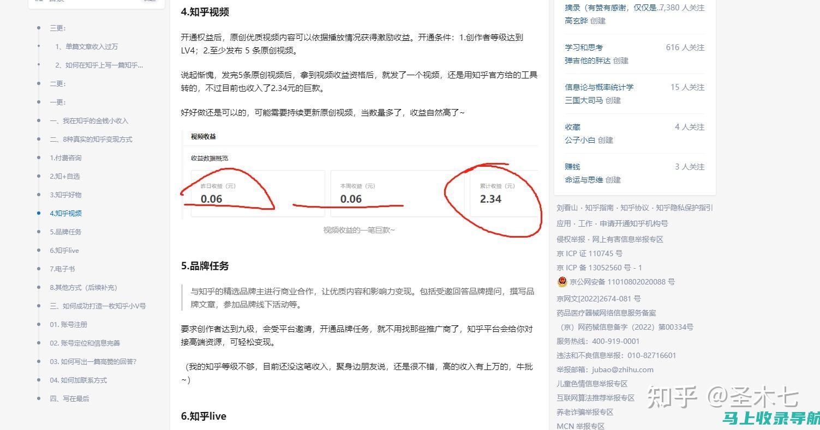This screenshot has height=430, width=820.
Task: Visit creator 三国大司马's profile
Action: tap(584, 100)
